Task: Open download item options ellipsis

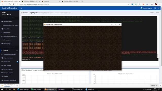Action: point(17,85)
